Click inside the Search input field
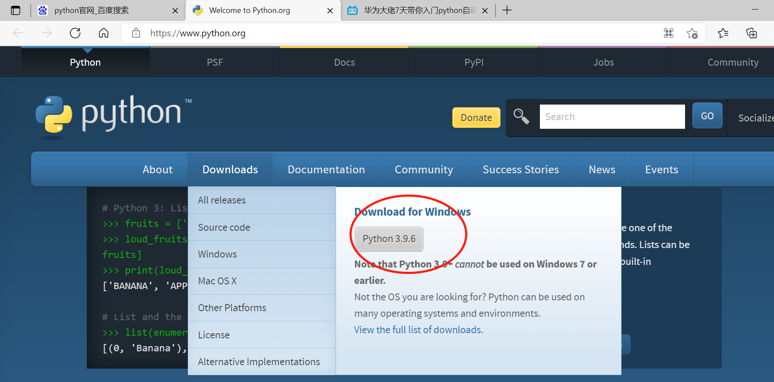Screen dimensions: 774x382 tap(612, 117)
